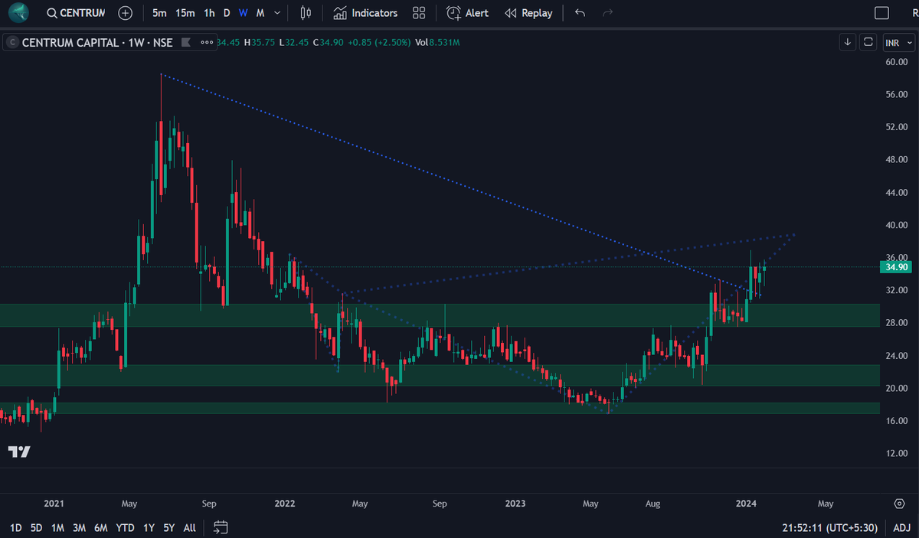The image size is (919, 538).
Task: Select the W weekly interval
Action: coord(243,13)
